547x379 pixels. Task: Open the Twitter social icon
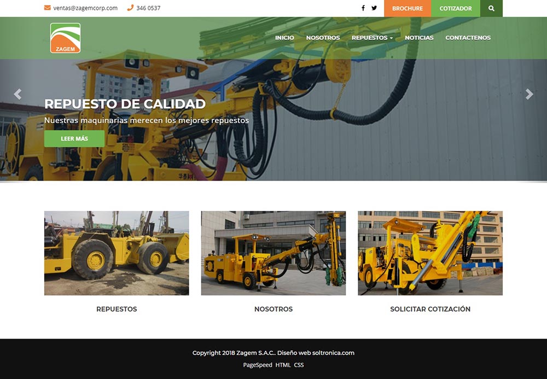(x=374, y=8)
